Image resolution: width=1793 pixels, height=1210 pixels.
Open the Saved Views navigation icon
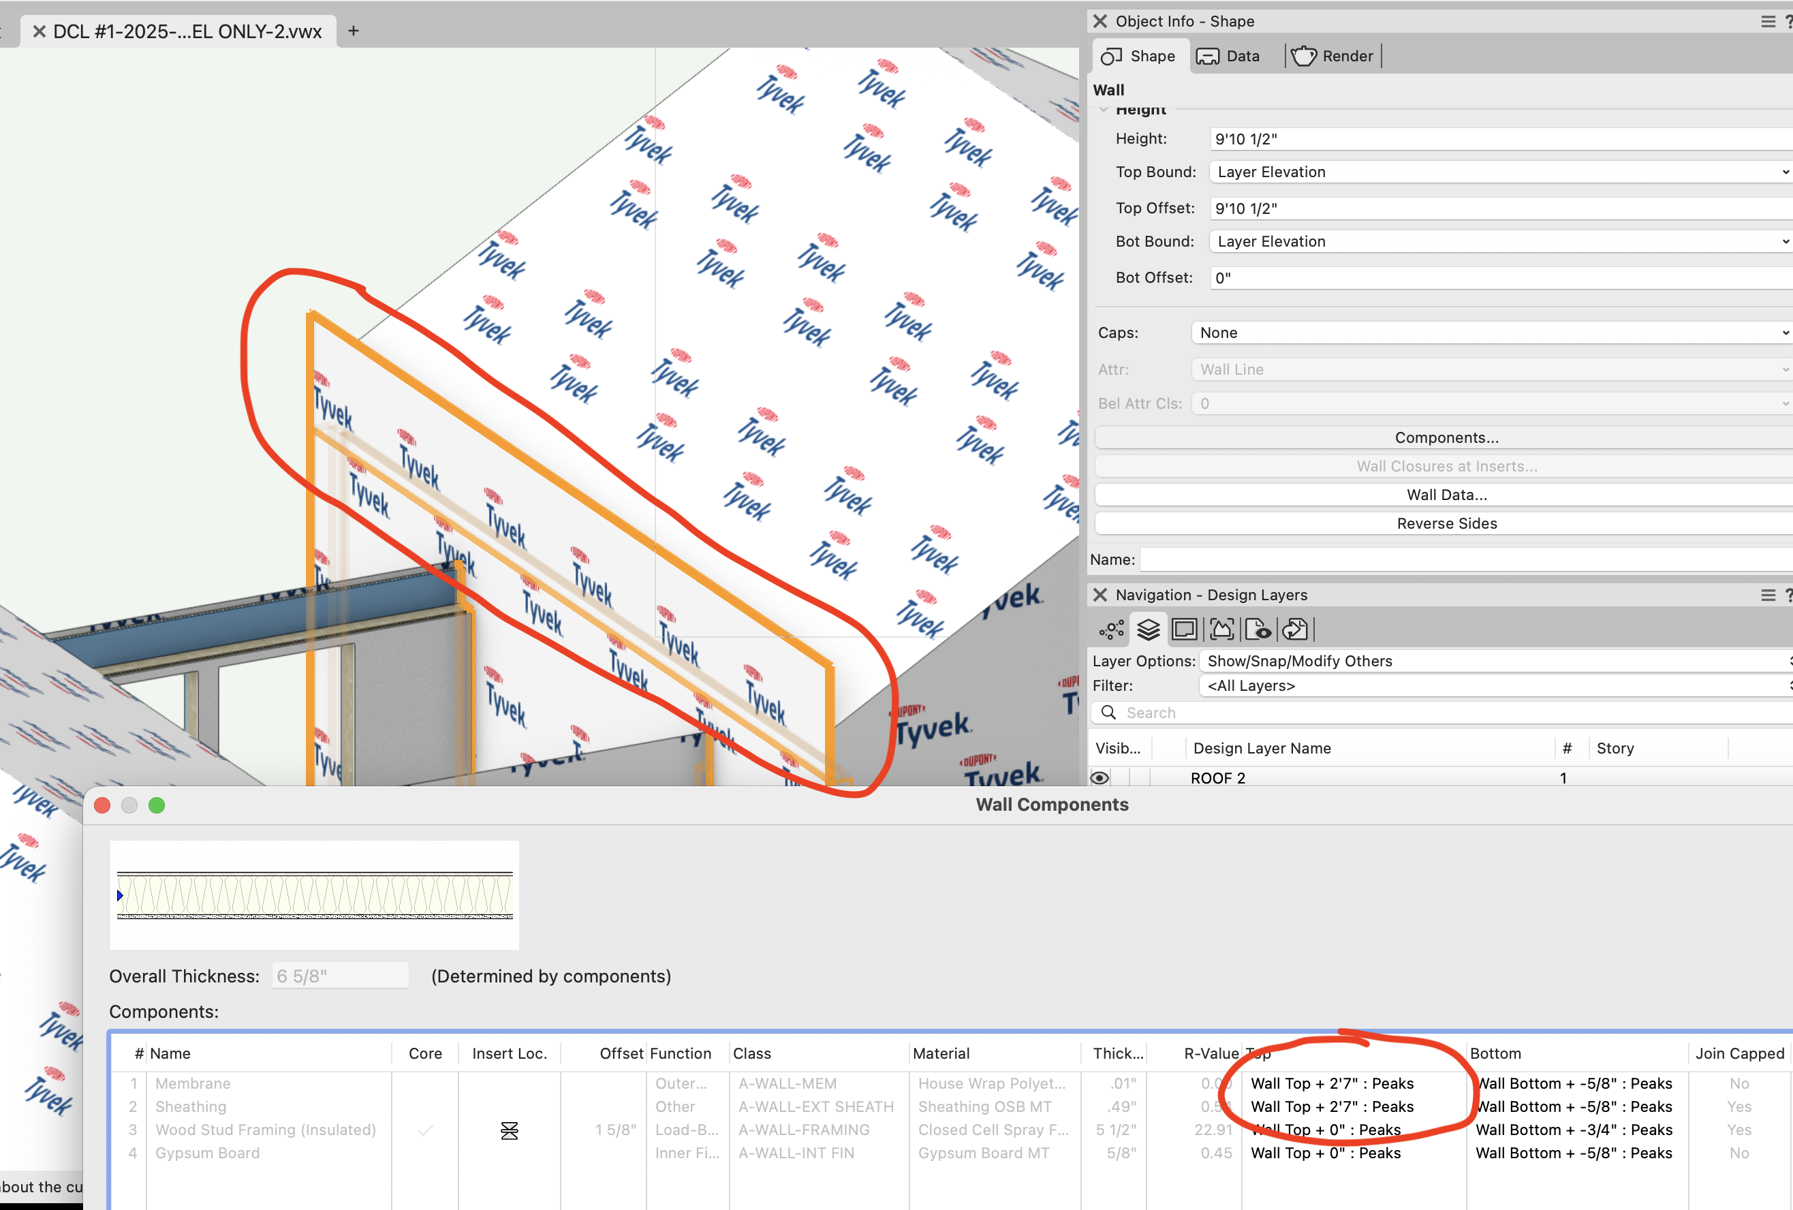tap(1258, 630)
